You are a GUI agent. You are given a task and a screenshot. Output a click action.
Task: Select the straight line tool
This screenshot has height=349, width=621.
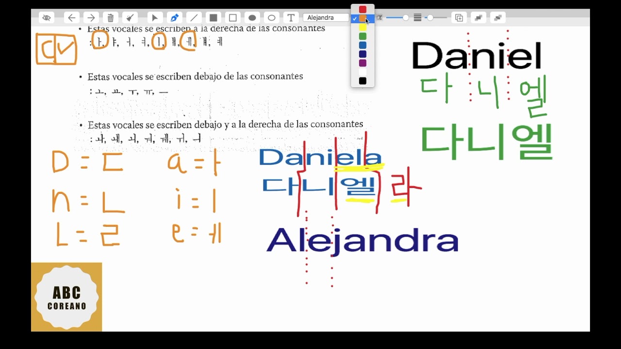pos(194,18)
